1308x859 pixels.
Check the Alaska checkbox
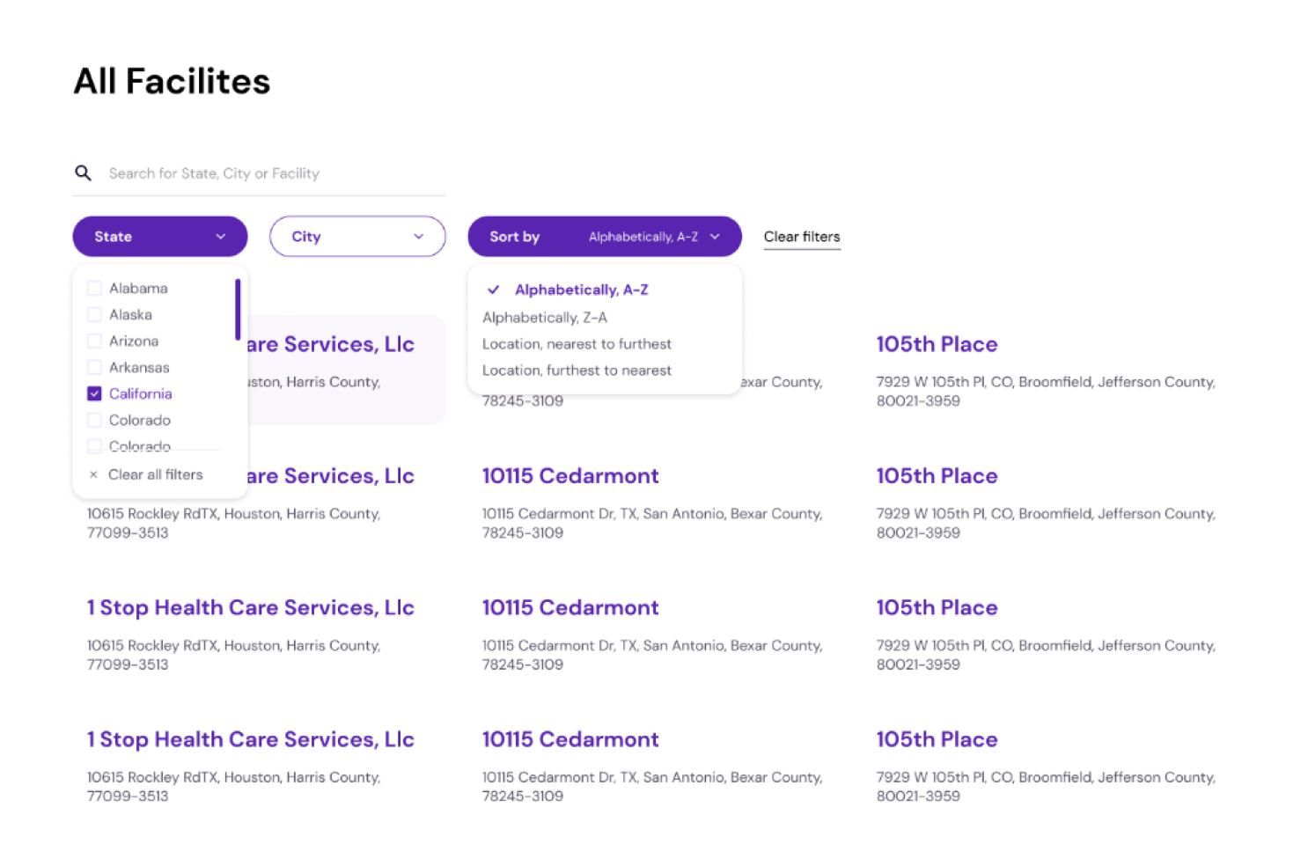coord(94,314)
